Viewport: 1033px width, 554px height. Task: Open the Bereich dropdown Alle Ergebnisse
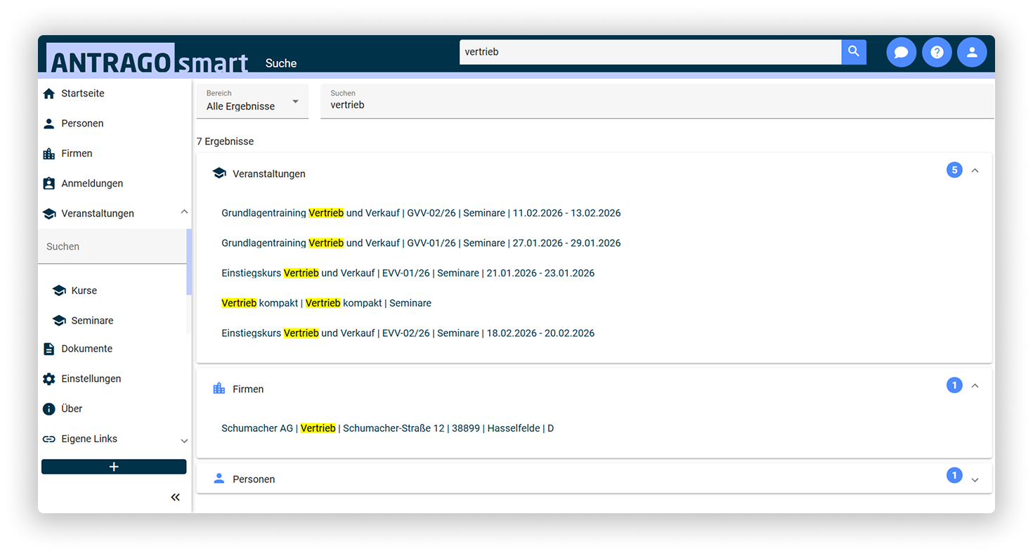(252, 102)
